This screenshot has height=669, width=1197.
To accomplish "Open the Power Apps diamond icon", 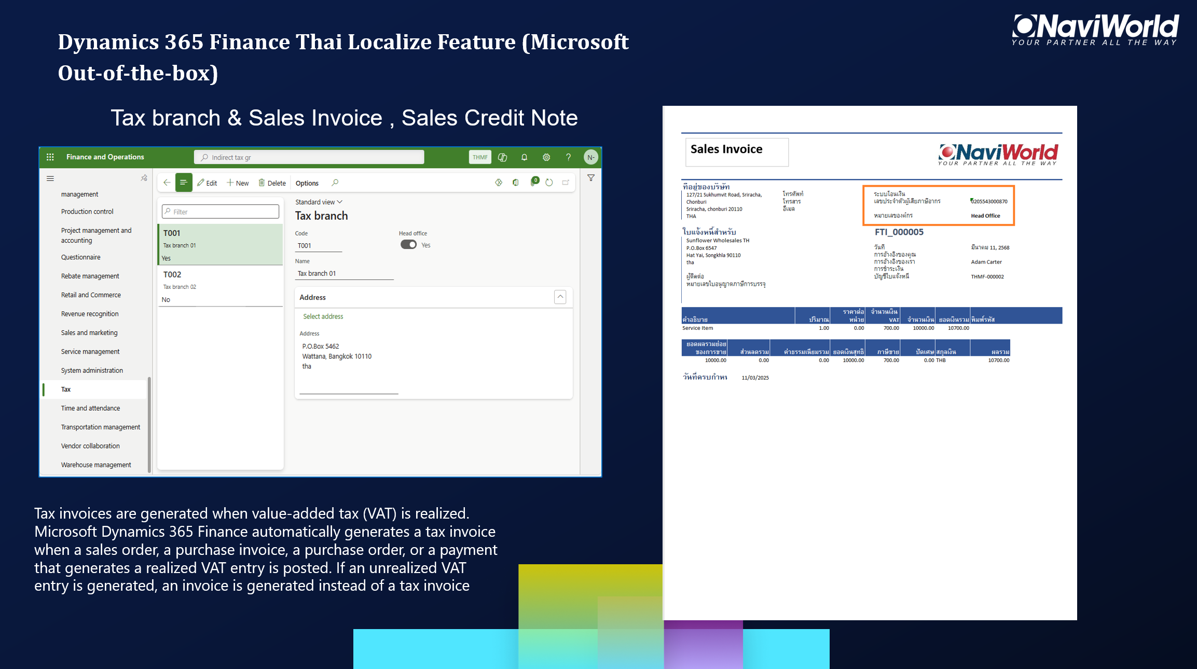I will [x=499, y=183].
